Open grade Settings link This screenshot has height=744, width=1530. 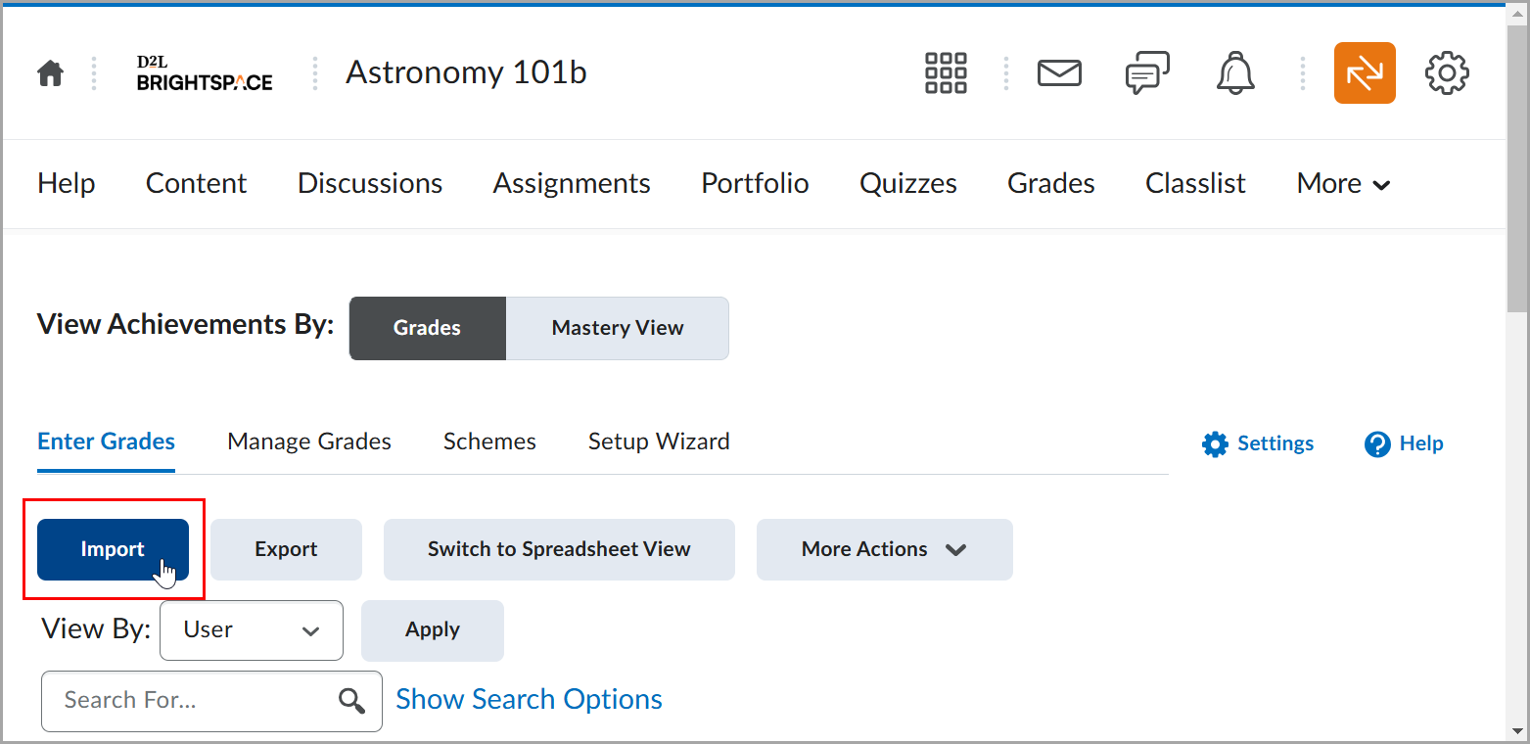(x=1258, y=443)
